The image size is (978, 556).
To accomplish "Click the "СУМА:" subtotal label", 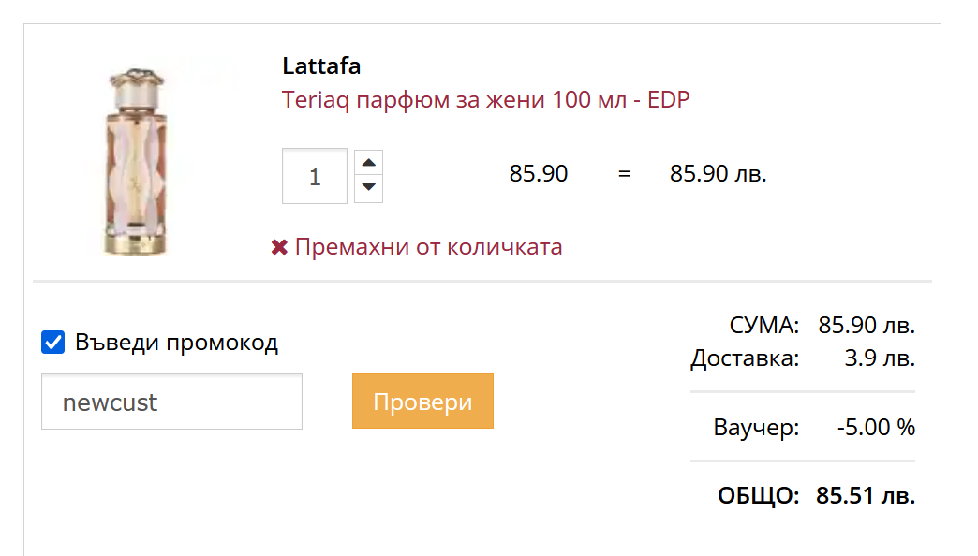I will click(763, 326).
